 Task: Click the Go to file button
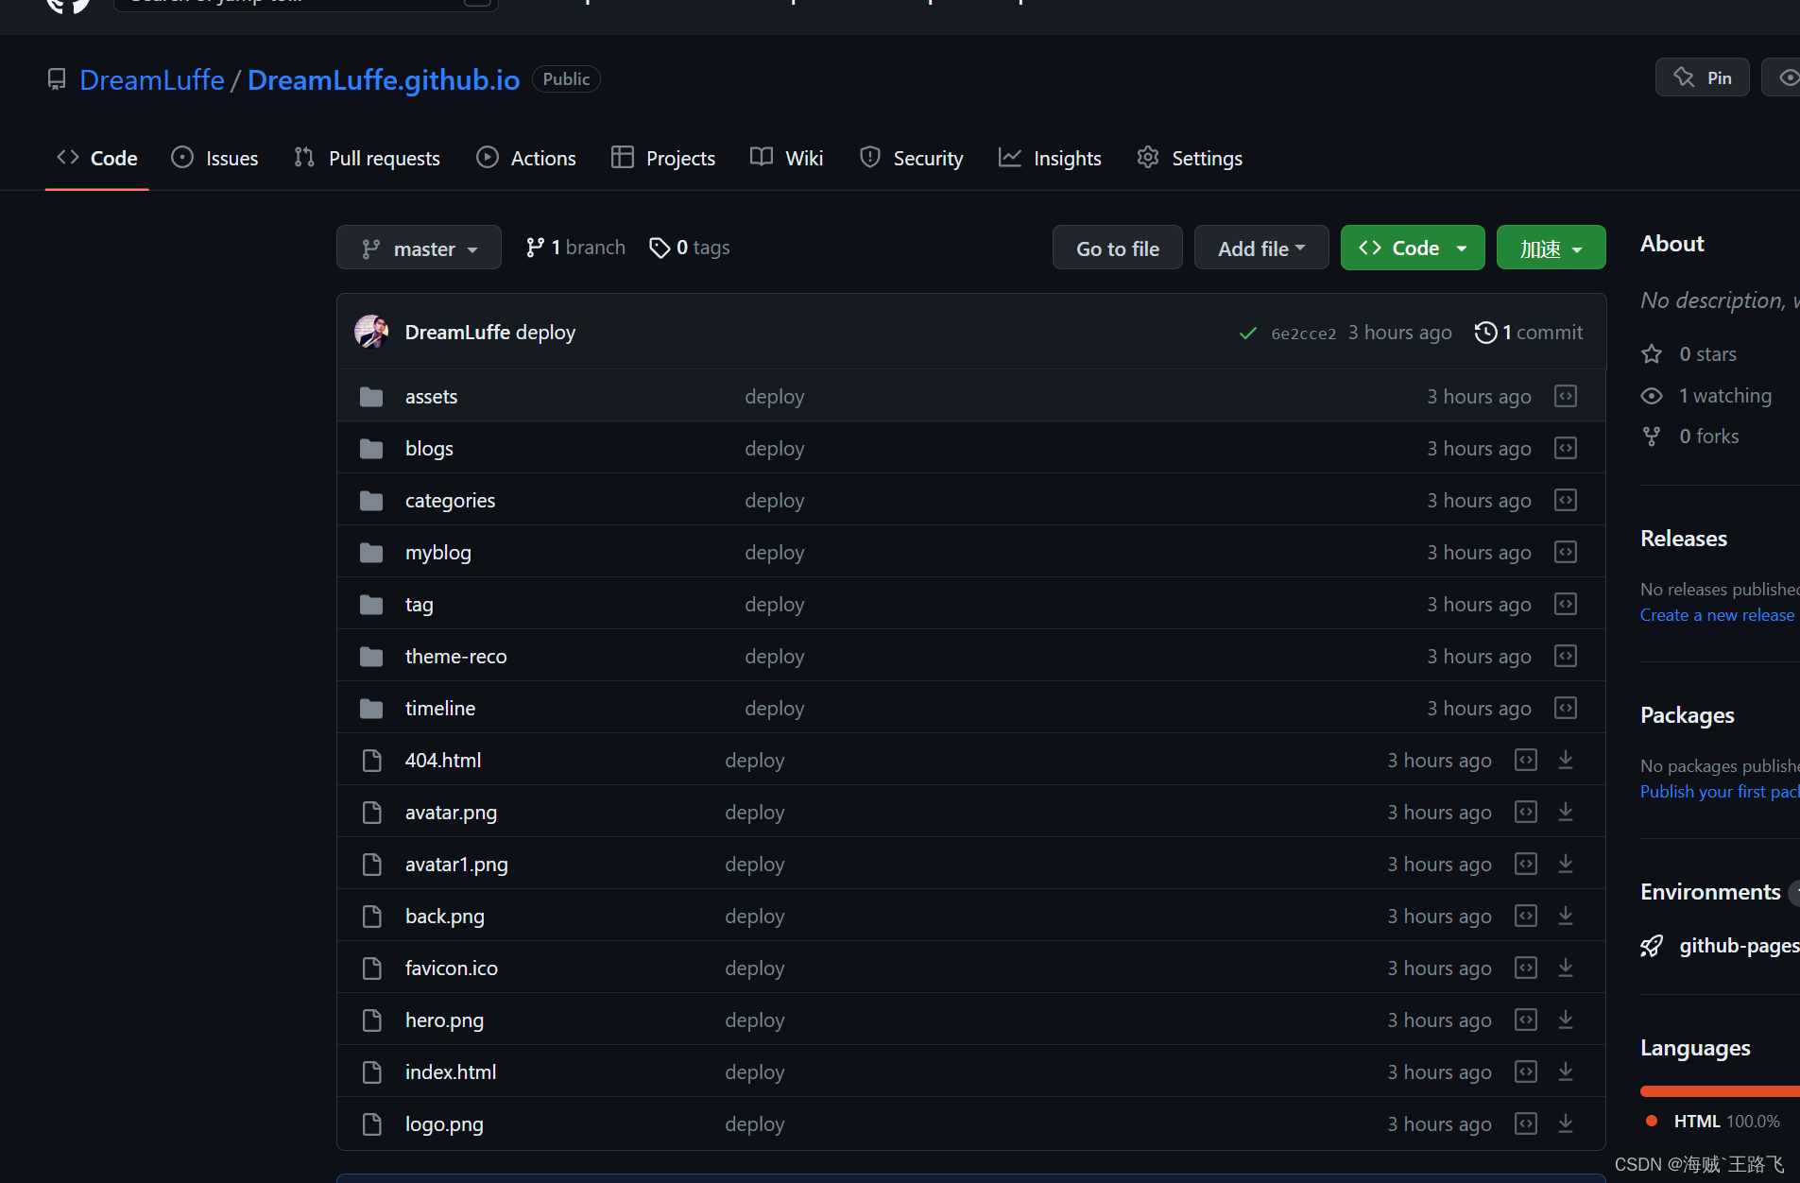click(1118, 248)
